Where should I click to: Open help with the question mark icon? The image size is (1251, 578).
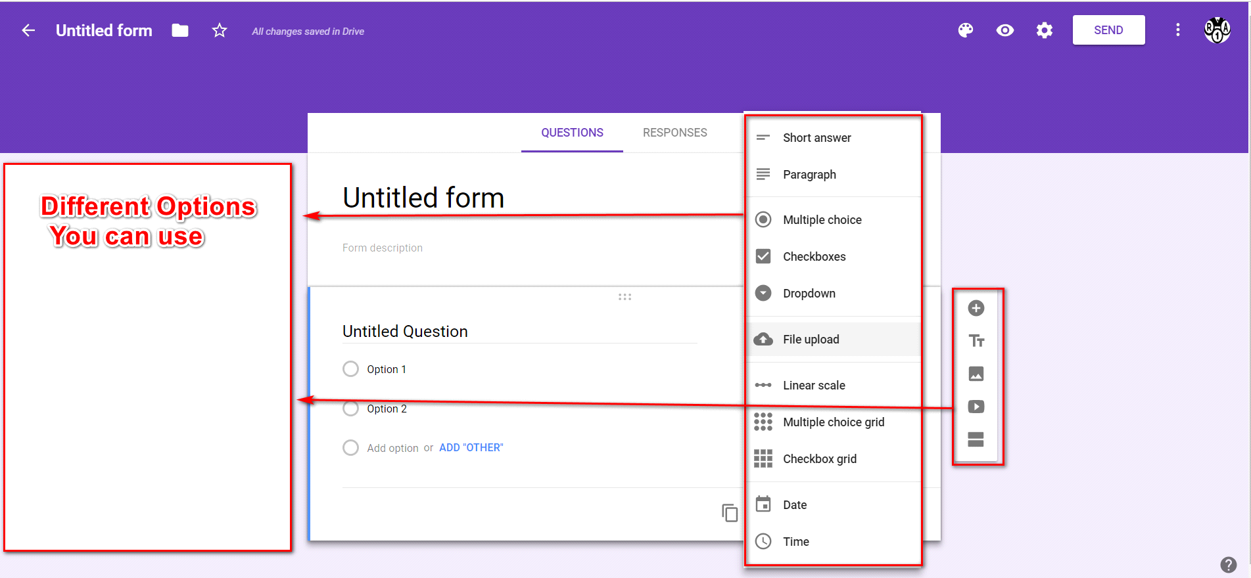point(1228,565)
